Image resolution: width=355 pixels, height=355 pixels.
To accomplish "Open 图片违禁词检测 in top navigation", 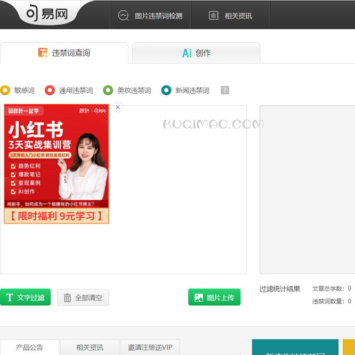I will (150, 16).
